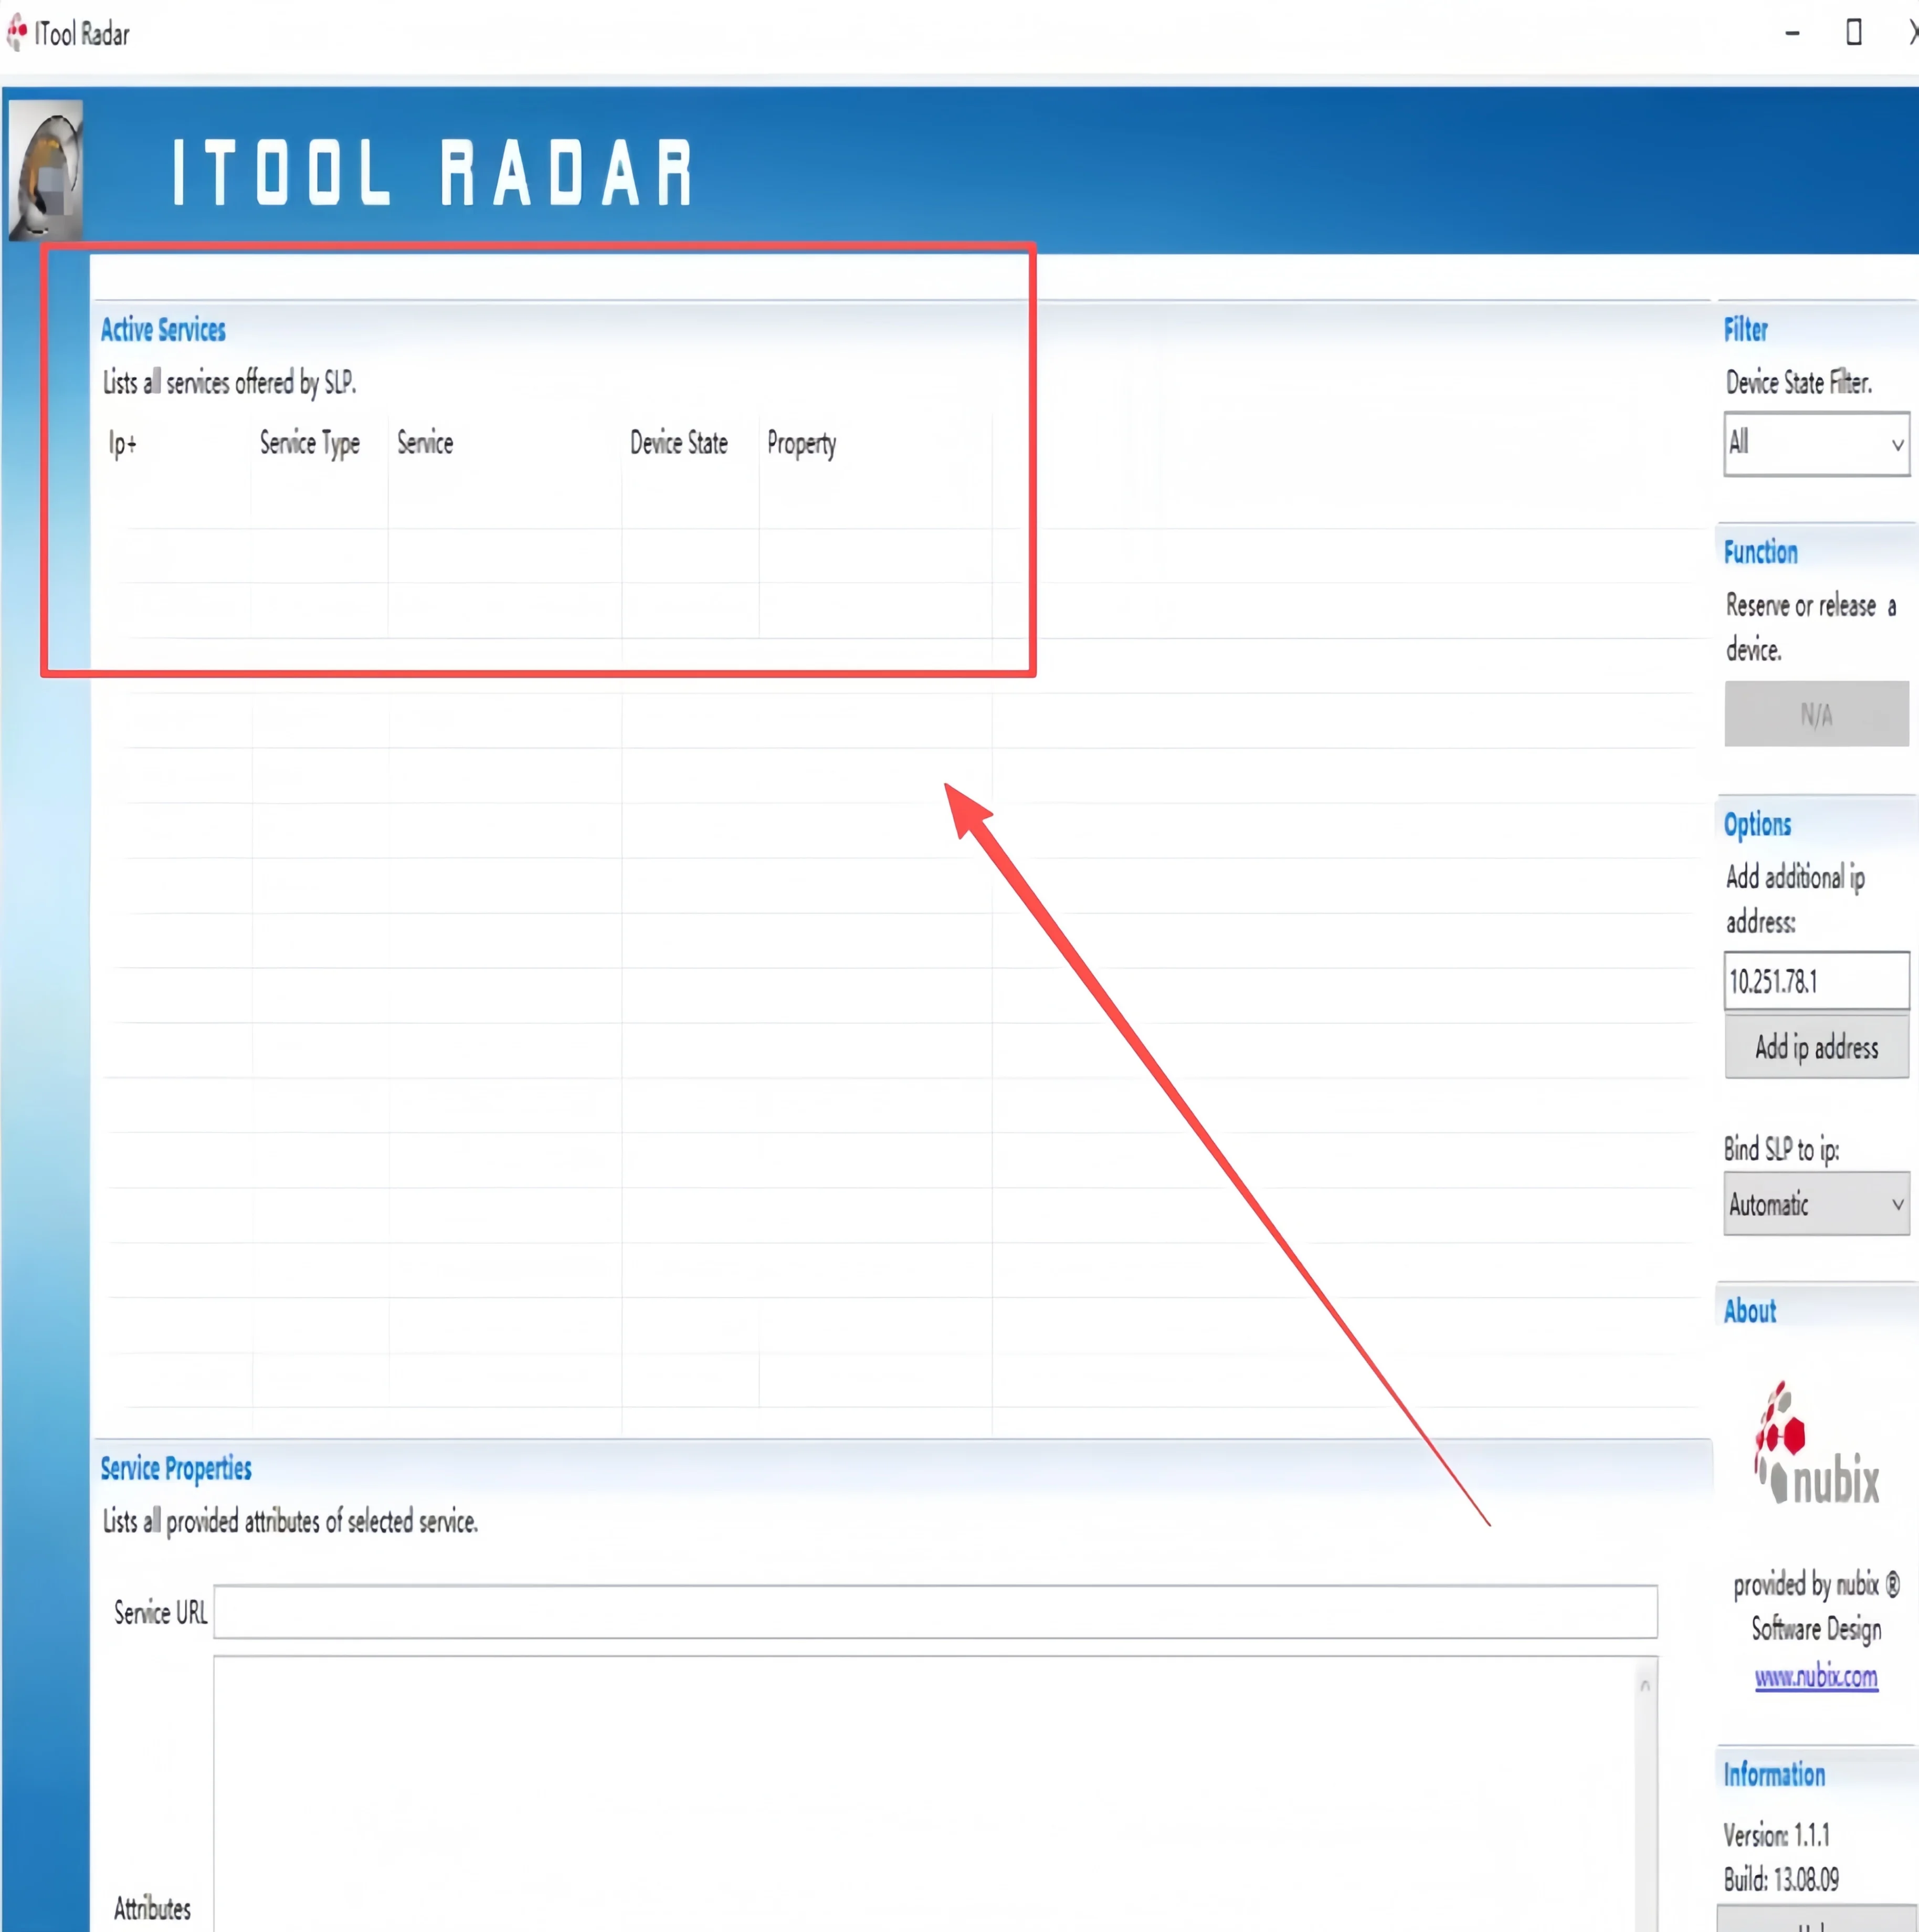Click the Filter section heading
Image resolution: width=1919 pixels, height=1932 pixels.
pyautogui.click(x=1745, y=329)
